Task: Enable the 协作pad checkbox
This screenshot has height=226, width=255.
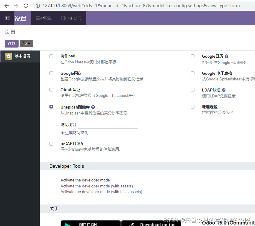Action: tap(51, 56)
